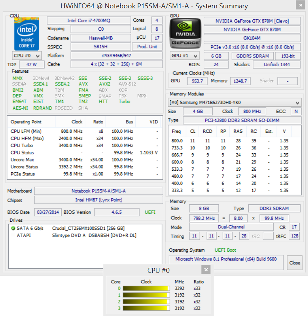Viewport: 308px width, 316px height.
Task: Select the 333.3 frequency timing row
Action: coord(234,190)
